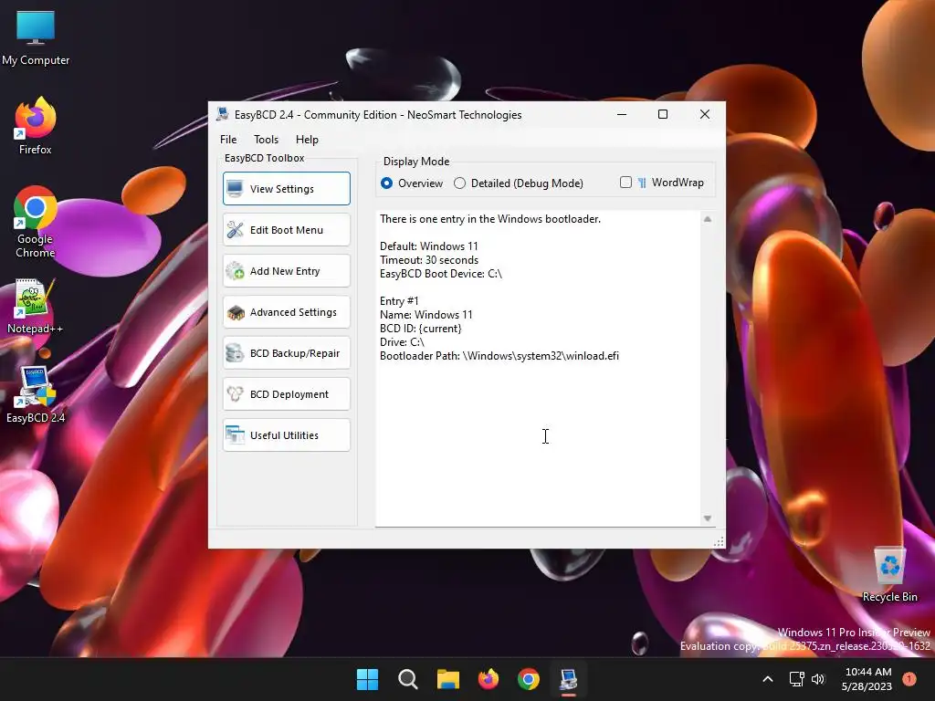Click the 'Drive: C:\' line
Screen dimensions: 935x701
coord(402,342)
